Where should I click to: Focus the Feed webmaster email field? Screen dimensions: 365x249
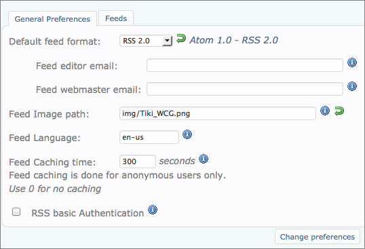pyautogui.click(x=245, y=89)
